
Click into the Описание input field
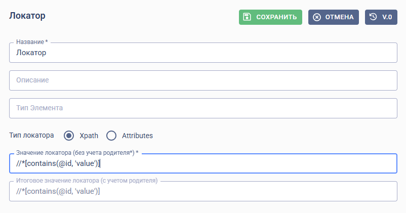point(203,80)
